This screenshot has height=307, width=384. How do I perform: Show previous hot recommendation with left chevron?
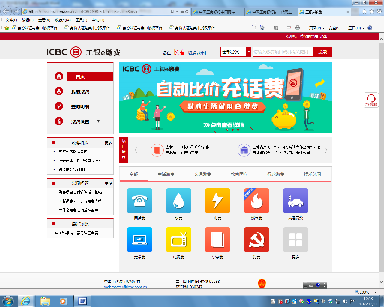[136, 150]
